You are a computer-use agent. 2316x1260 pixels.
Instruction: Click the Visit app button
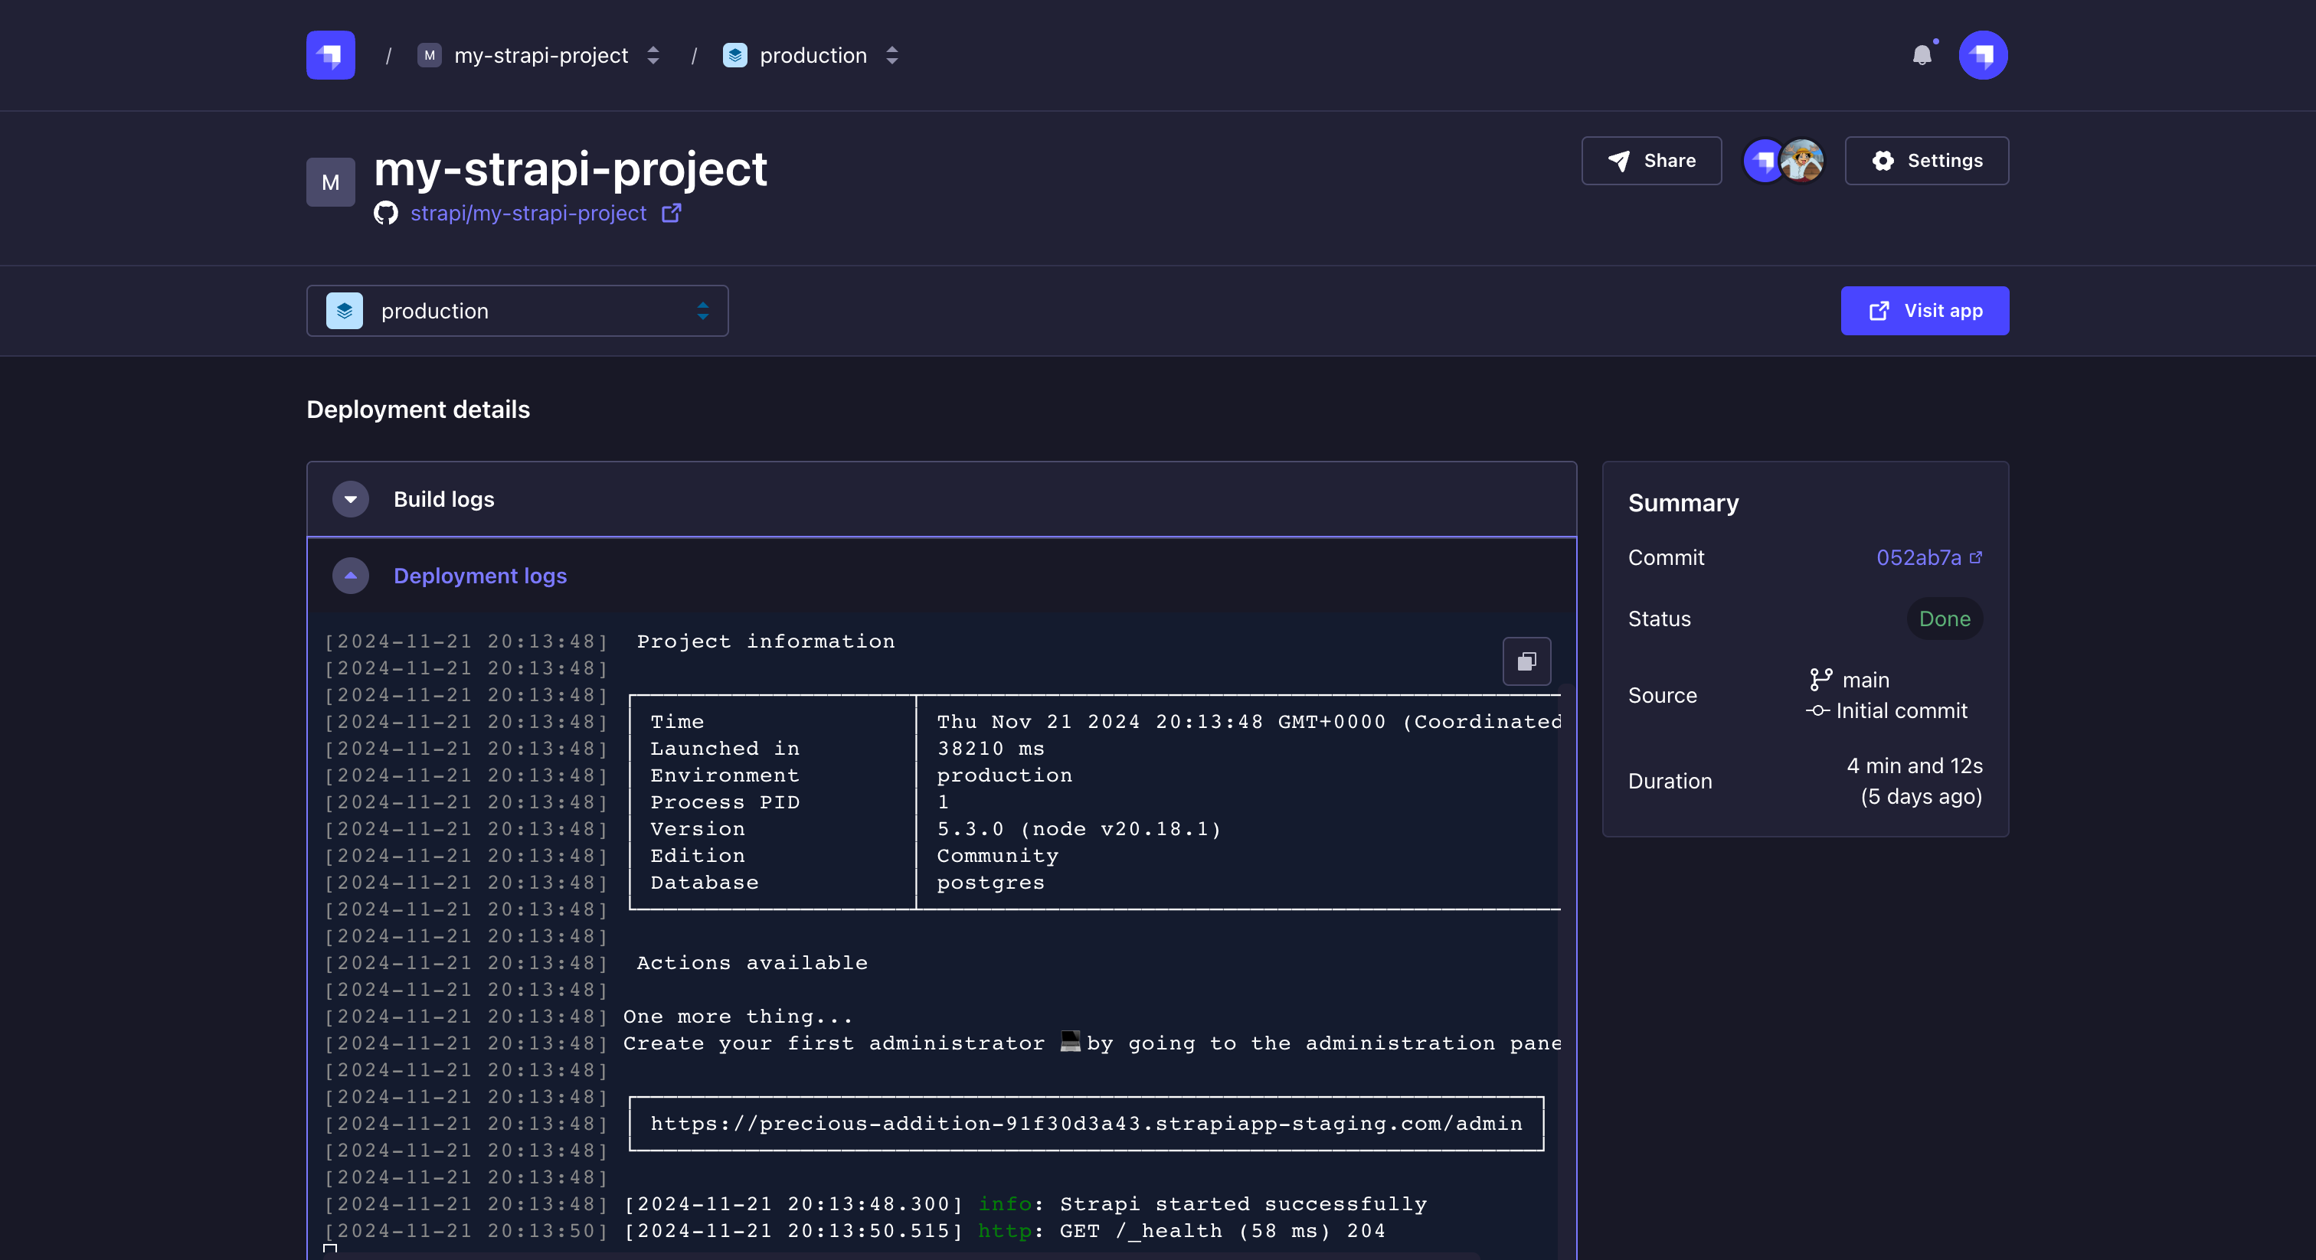(1924, 311)
